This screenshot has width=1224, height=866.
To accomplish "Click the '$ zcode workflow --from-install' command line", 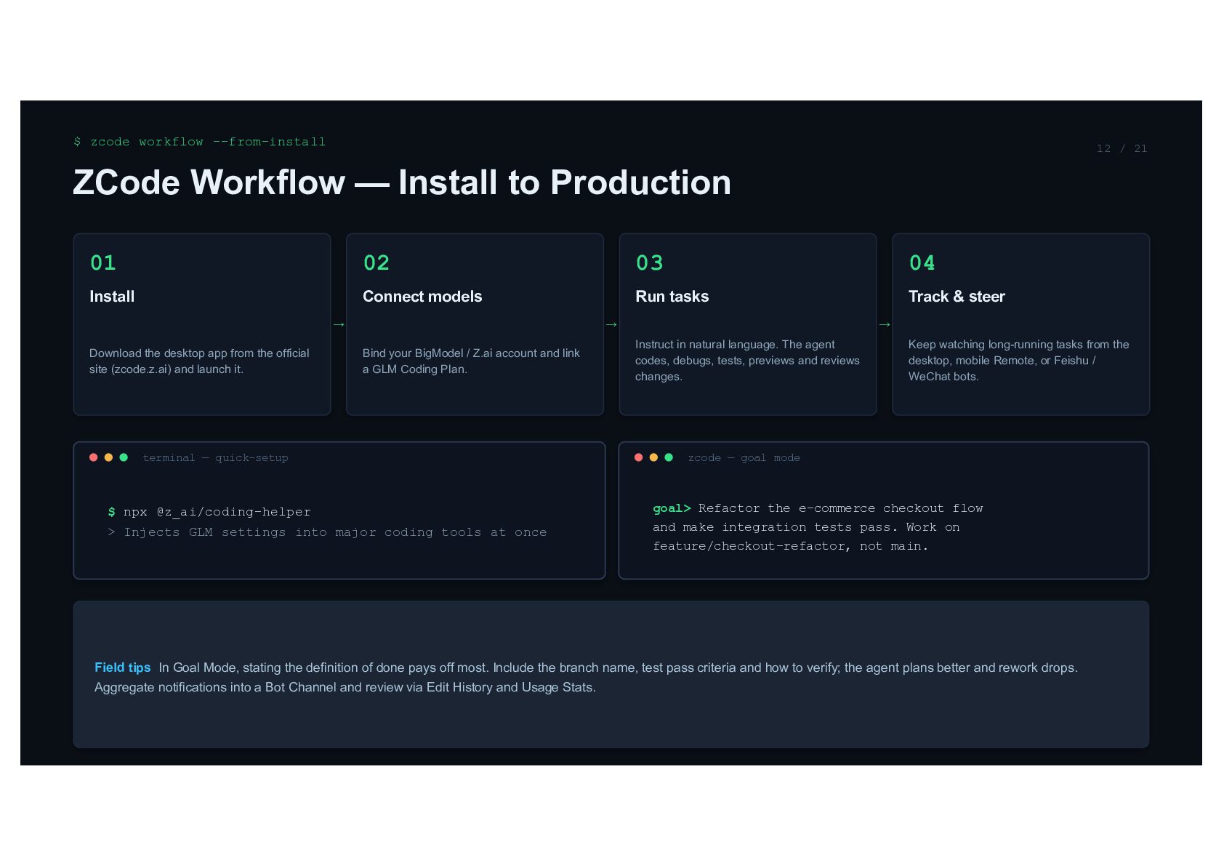I will click(199, 142).
